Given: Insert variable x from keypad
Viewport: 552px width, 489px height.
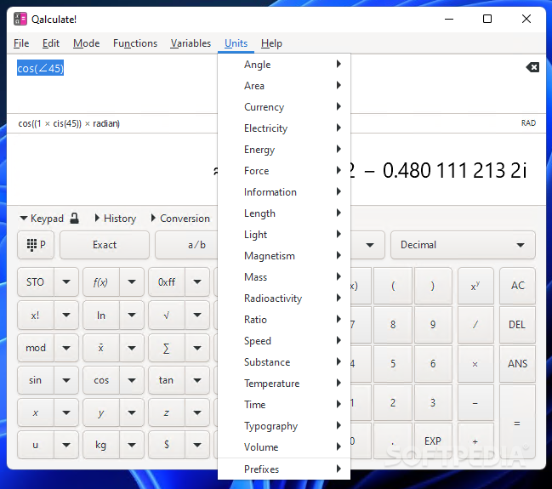Looking at the screenshot, I should [x=36, y=412].
